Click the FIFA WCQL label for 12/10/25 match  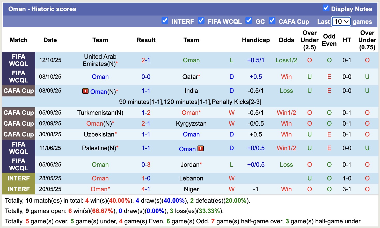click(19, 60)
